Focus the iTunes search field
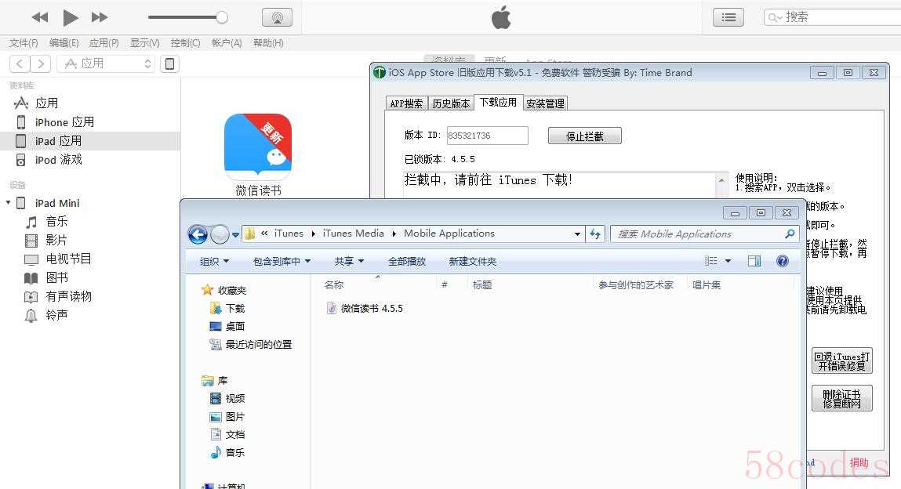Screen dimensions: 901x489 click(x=834, y=17)
